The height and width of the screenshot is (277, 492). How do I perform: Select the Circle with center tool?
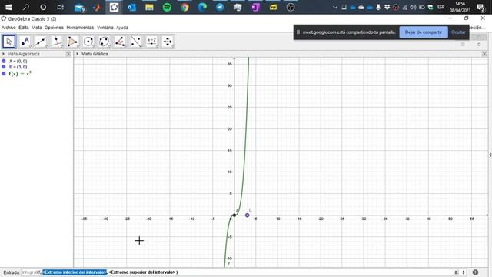tap(88, 42)
